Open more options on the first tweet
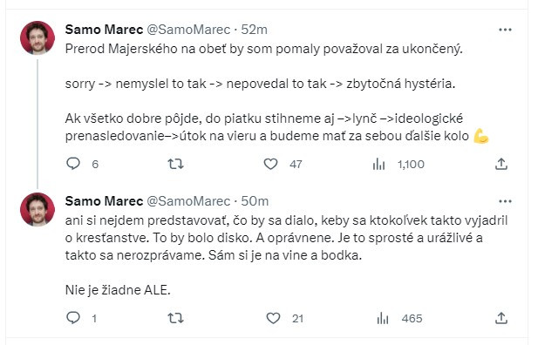This screenshot has width=538, height=345. (x=505, y=30)
